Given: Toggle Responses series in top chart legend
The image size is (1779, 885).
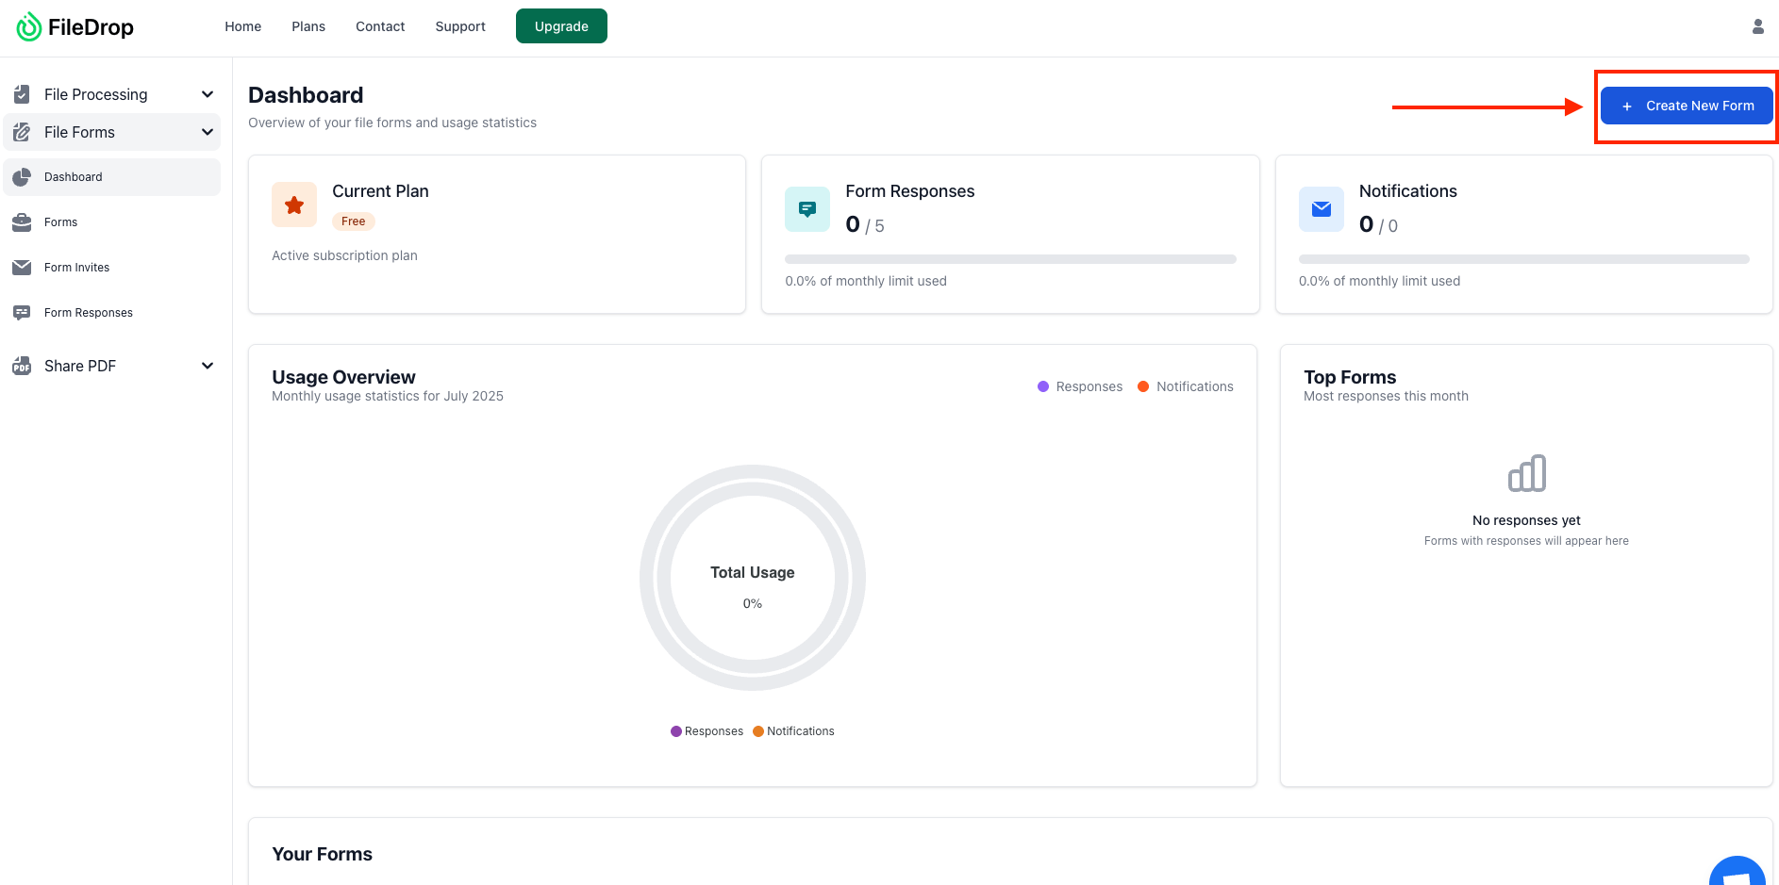Looking at the screenshot, I should point(1080,386).
